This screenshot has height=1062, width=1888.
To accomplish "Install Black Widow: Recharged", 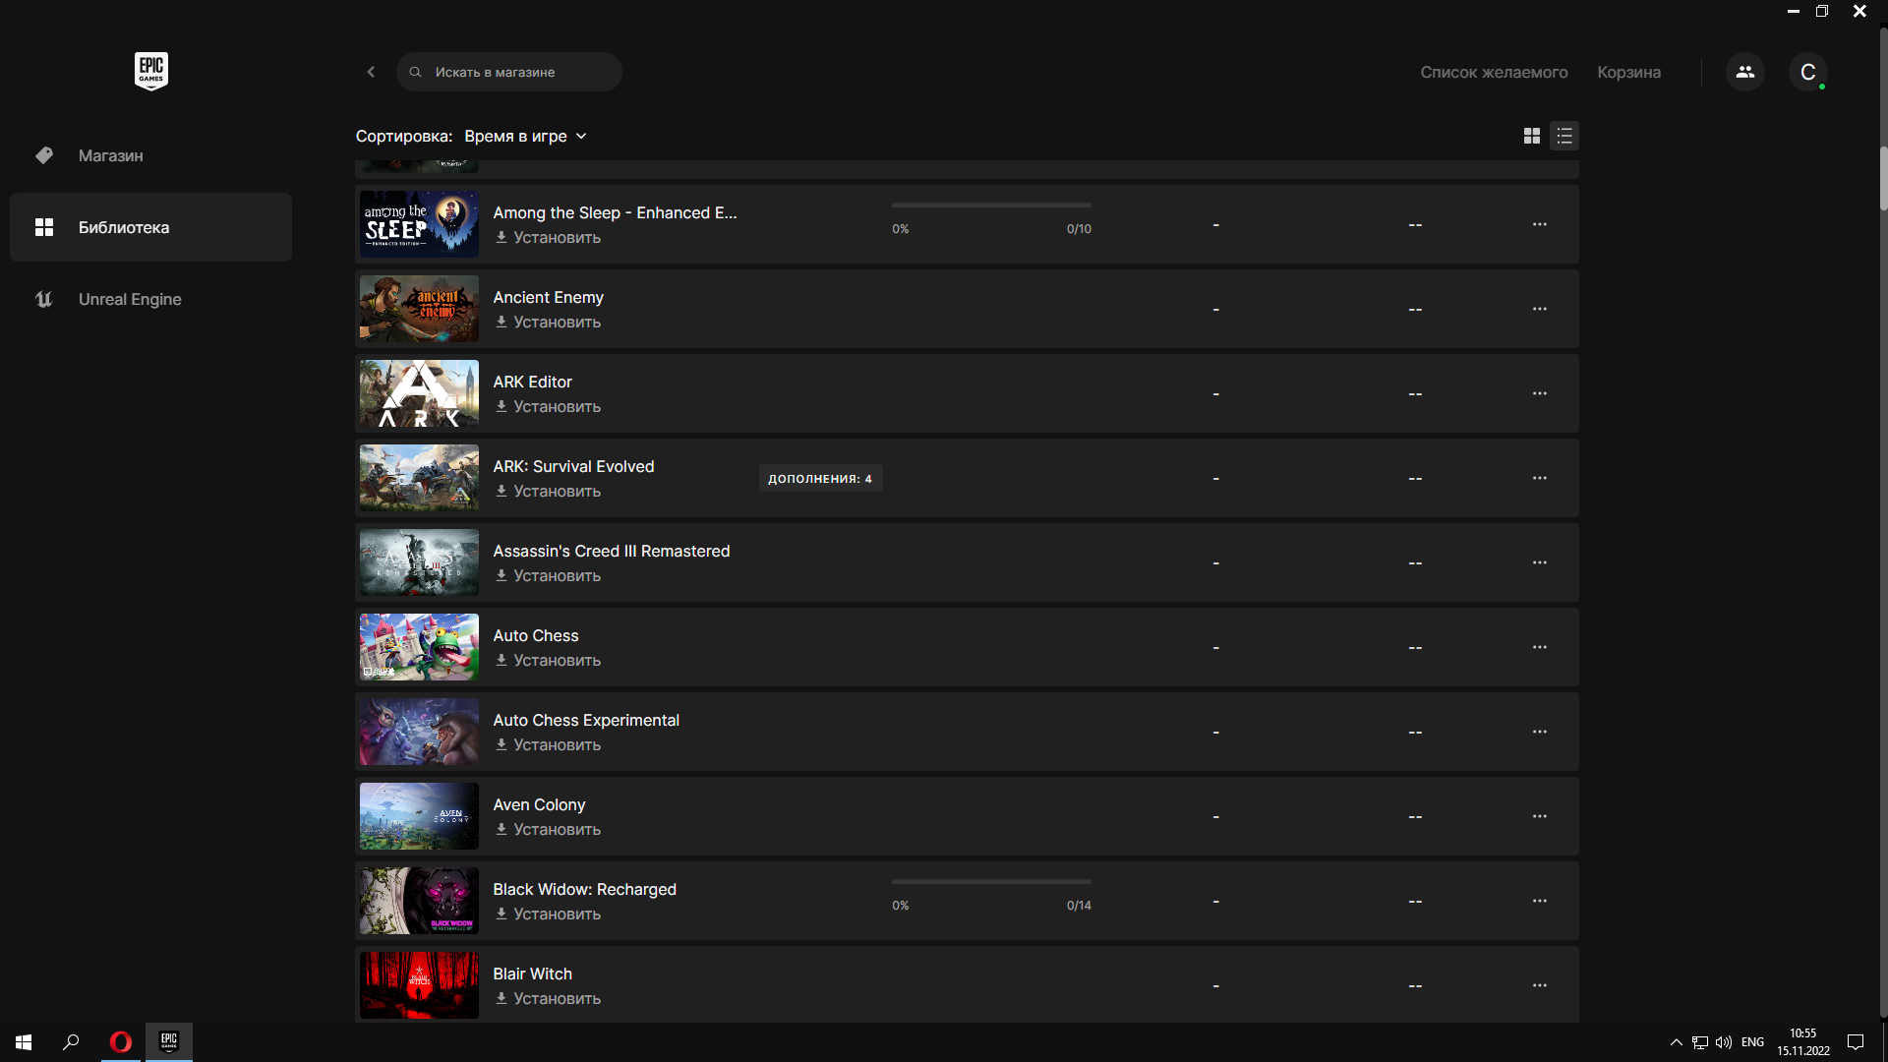I will [548, 914].
